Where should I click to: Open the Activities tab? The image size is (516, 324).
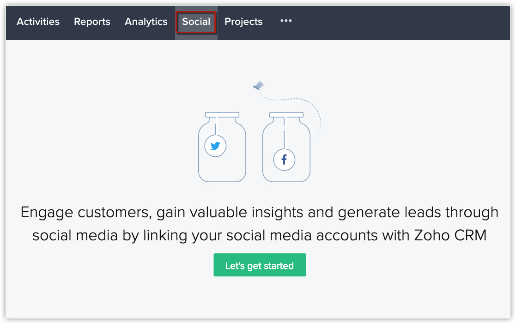[x=38, y=22]
